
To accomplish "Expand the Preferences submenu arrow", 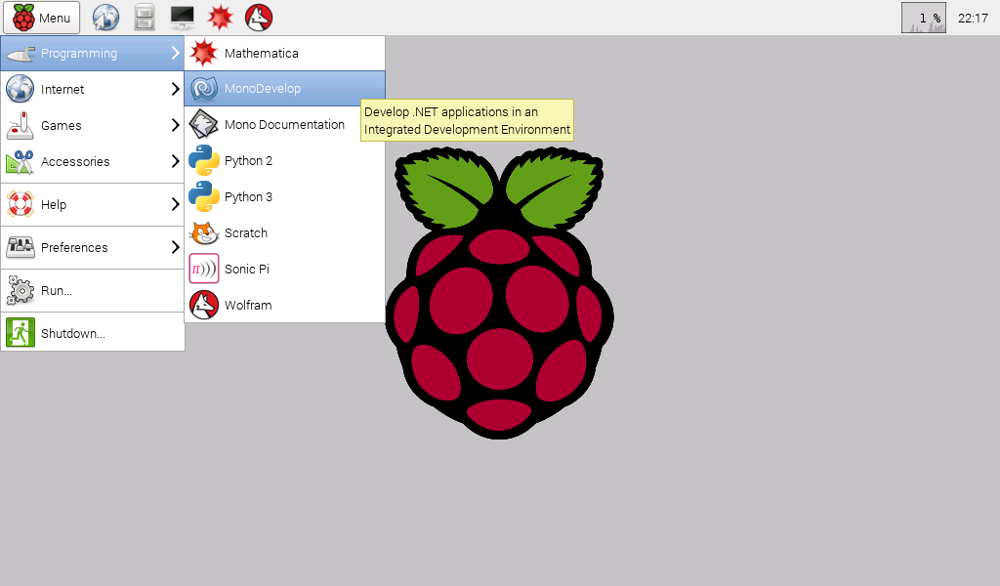I will 176,247.
